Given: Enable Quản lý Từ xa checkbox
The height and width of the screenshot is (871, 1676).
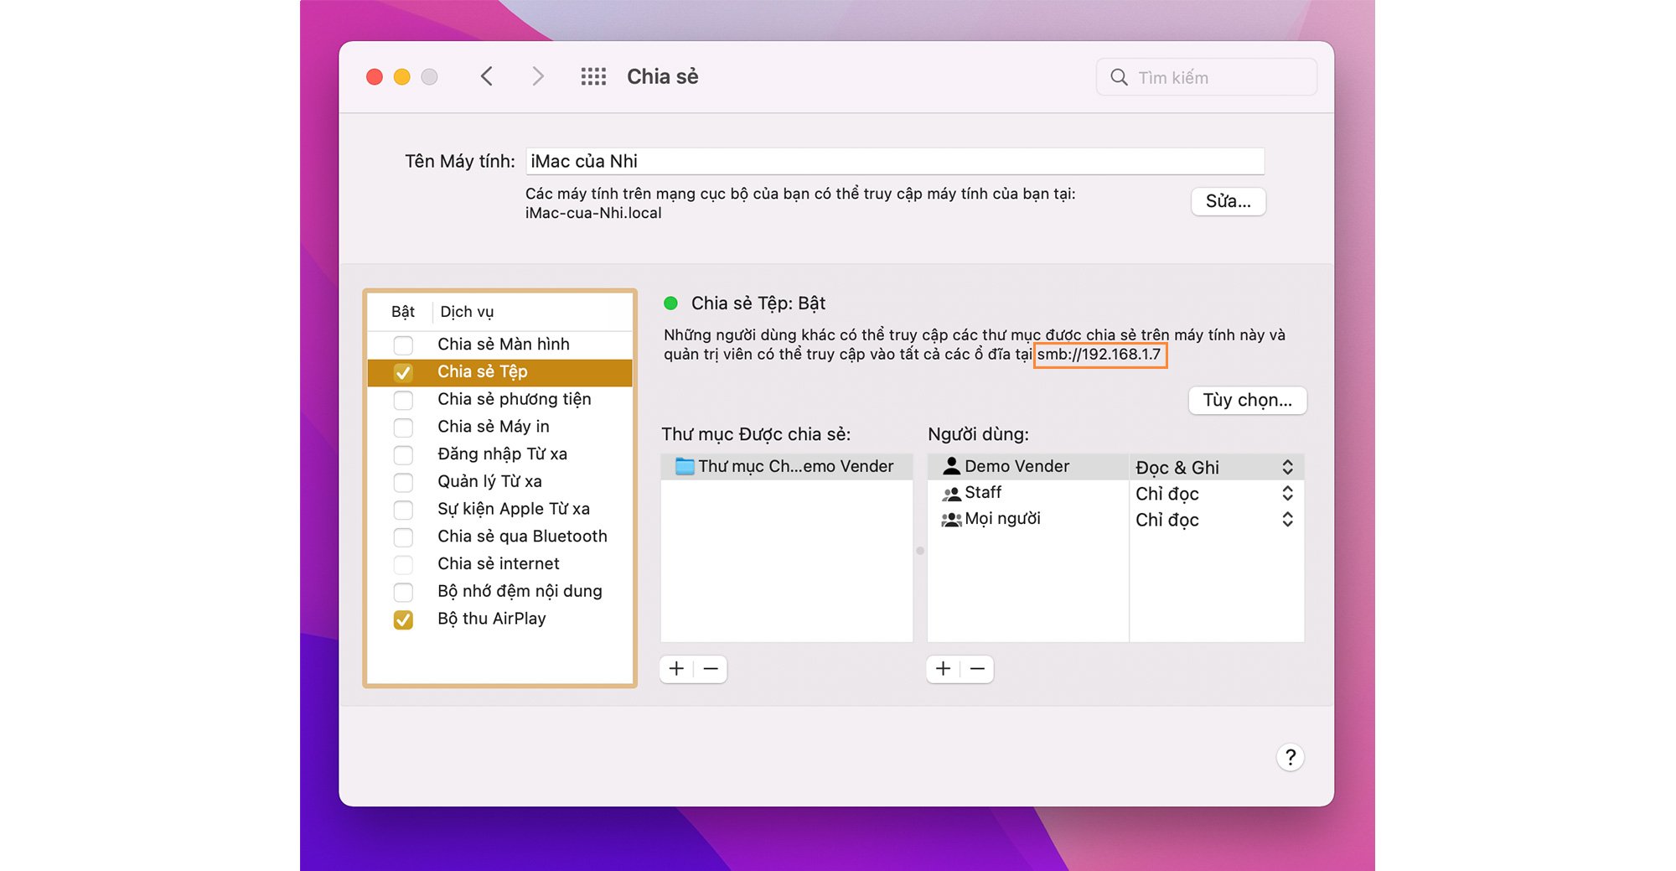Looking at the screenshot, I should [x=403, y=482].
